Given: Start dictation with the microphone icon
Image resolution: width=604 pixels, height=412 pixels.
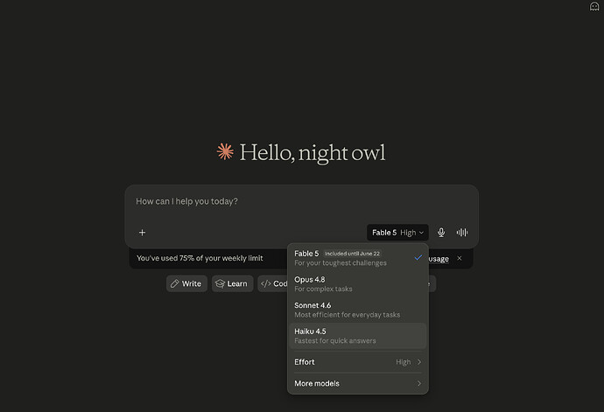Looking at the screenshot, I should click(441, 233).
